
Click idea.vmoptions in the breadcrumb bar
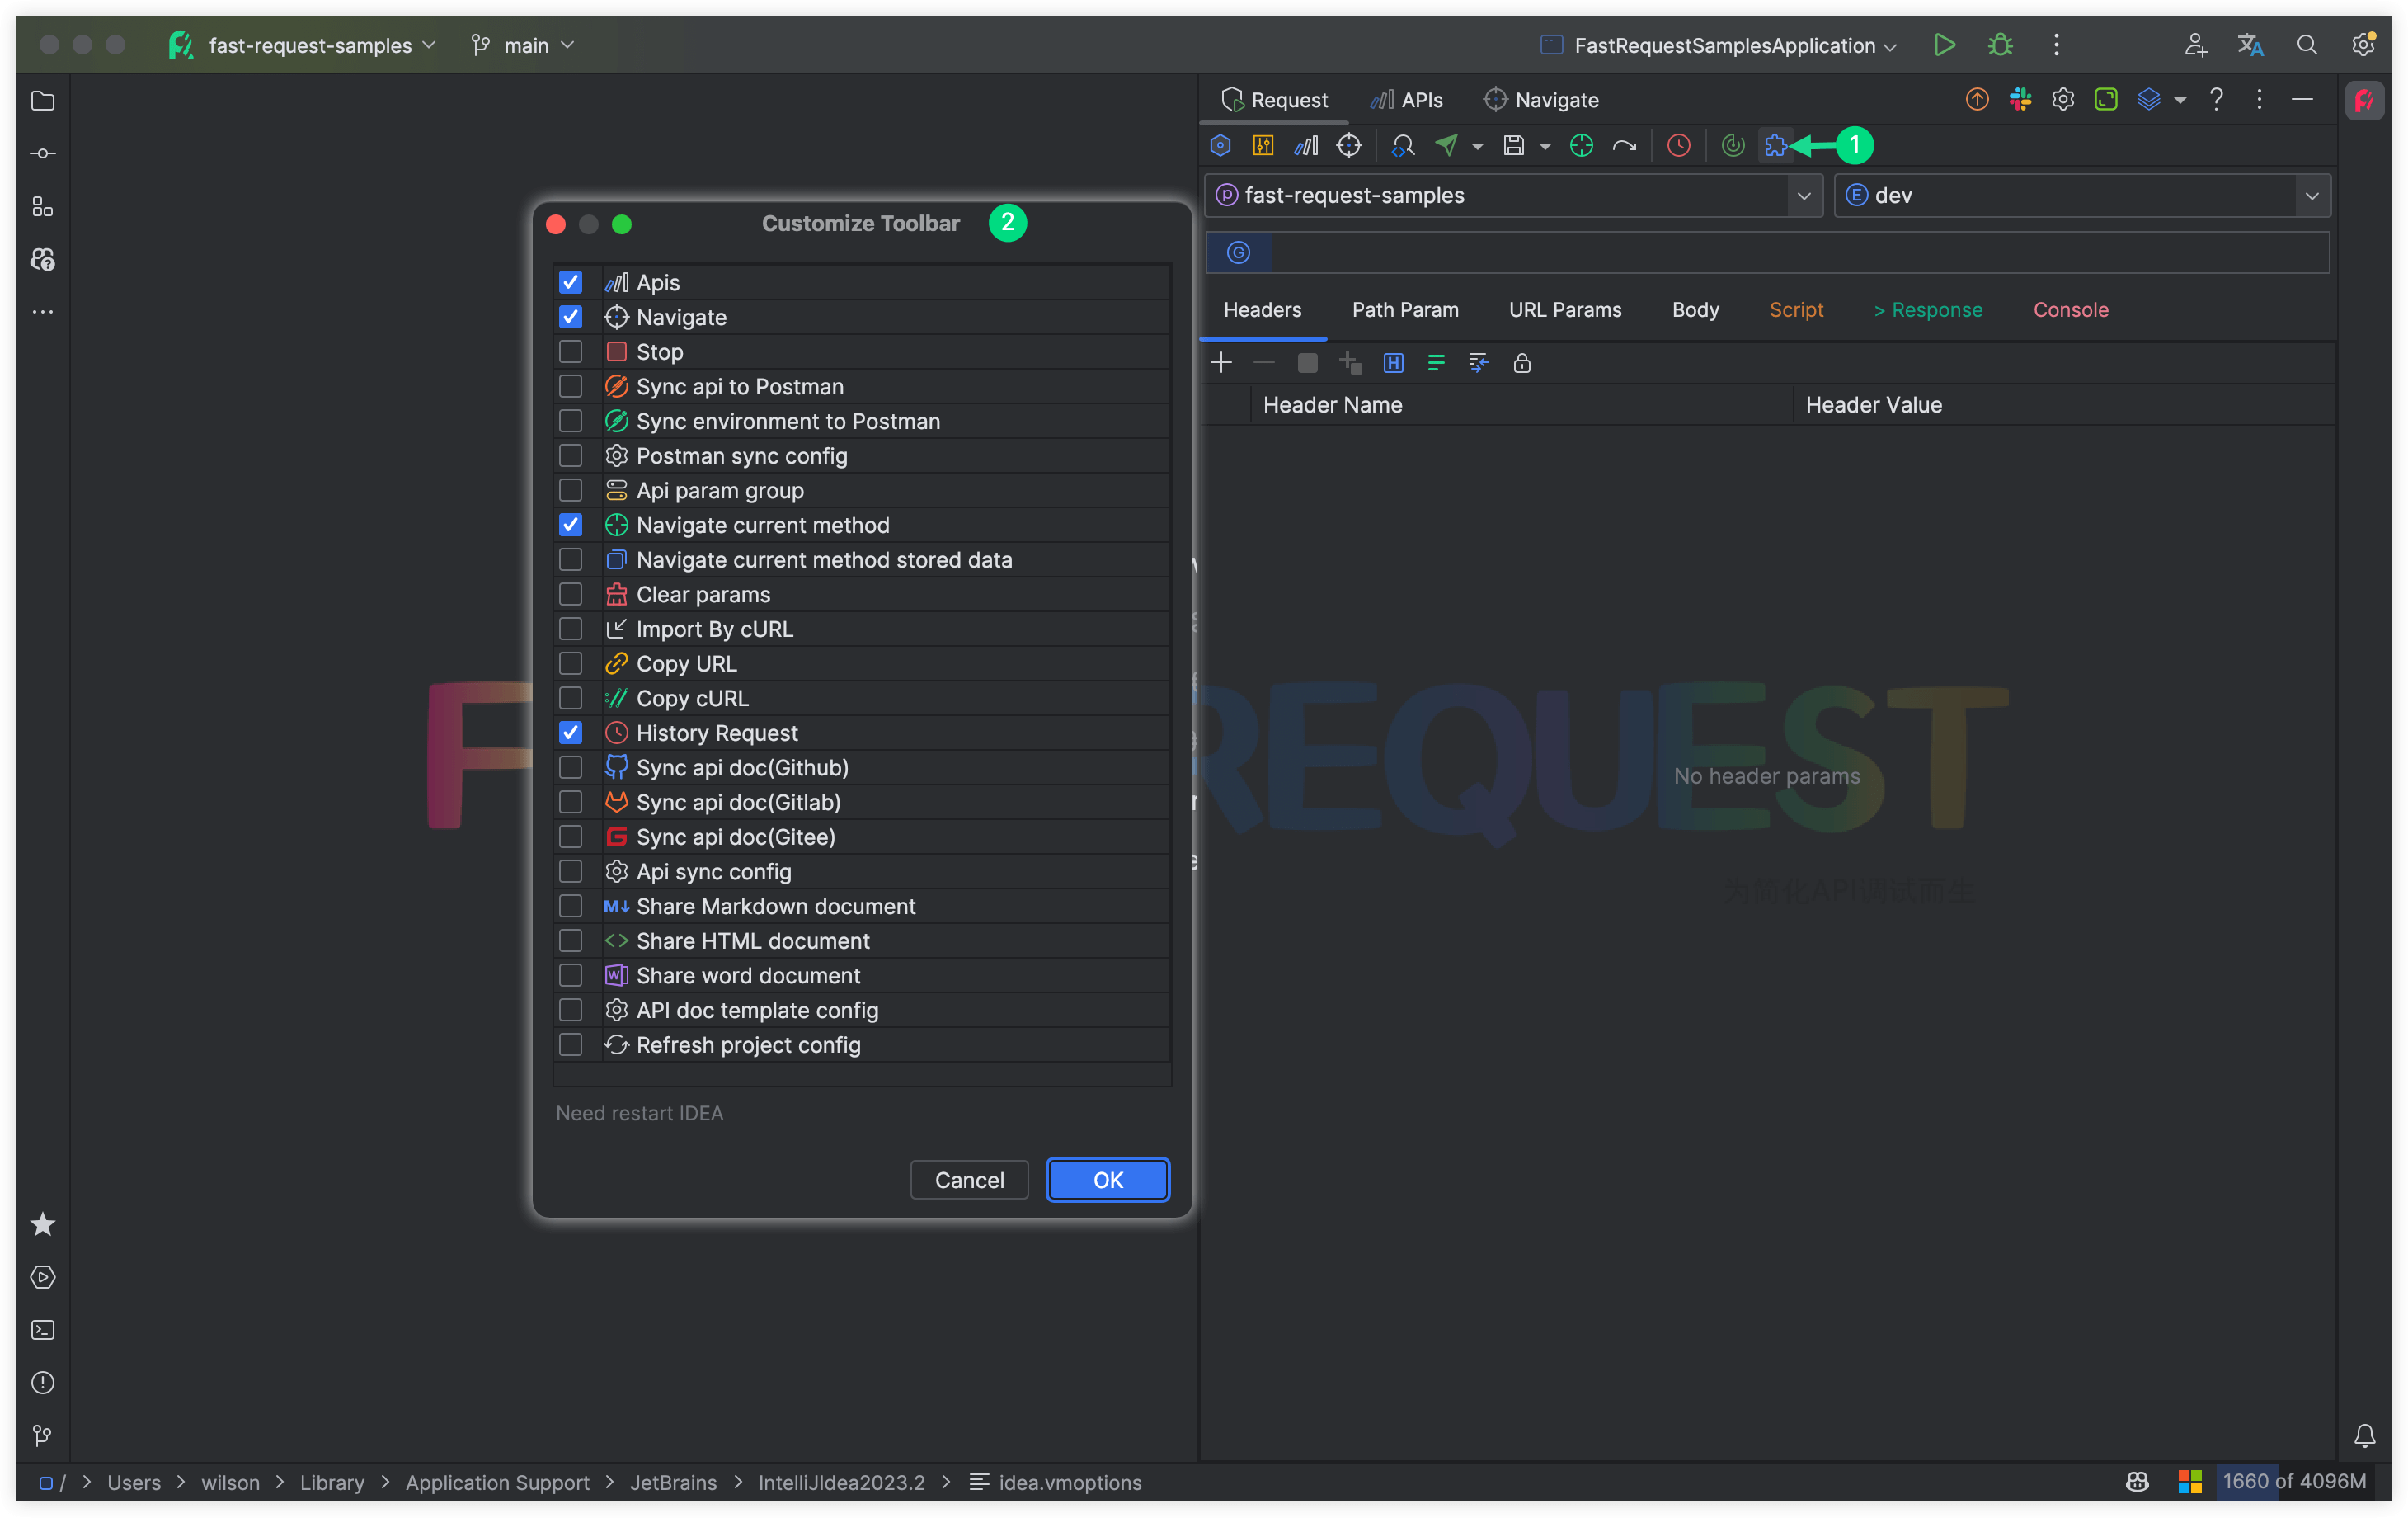(x=1069, y=1482)
